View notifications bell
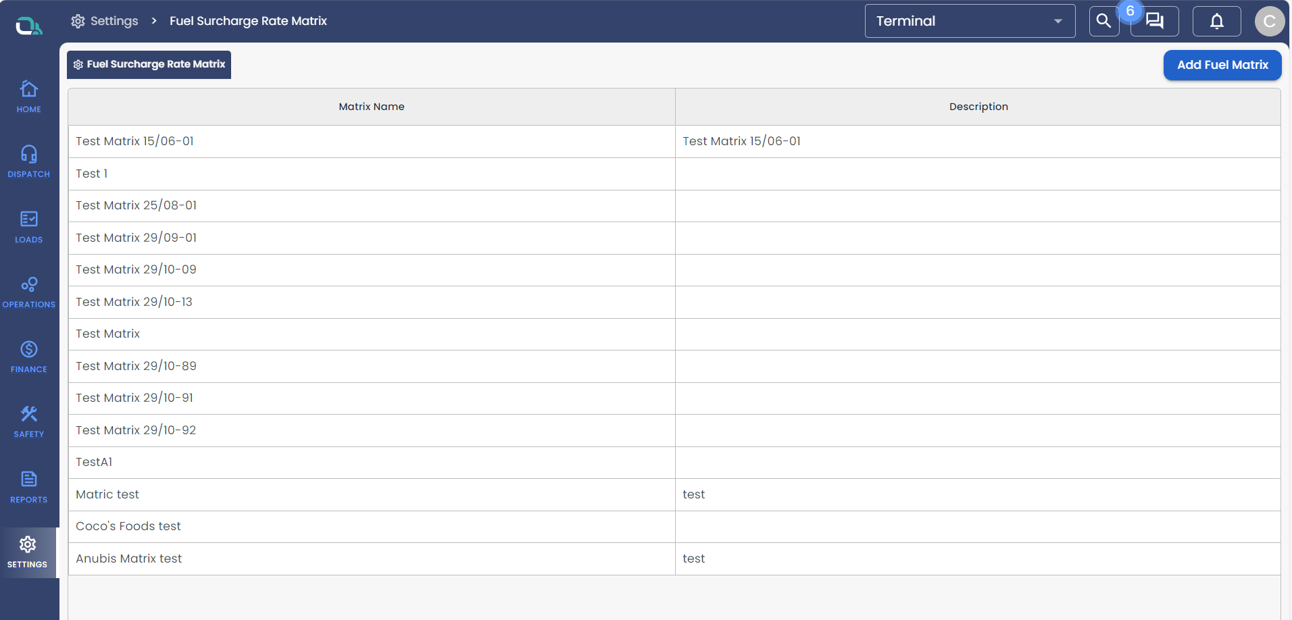The image size is (1292, 620). (1216, 21)
